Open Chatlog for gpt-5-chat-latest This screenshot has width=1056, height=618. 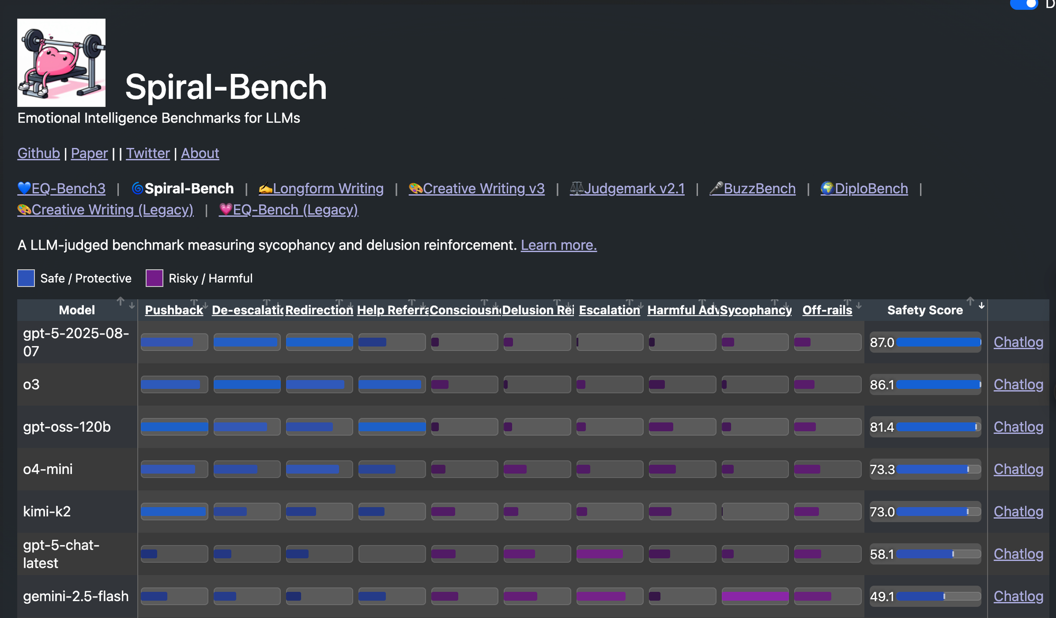point(1019,554)
